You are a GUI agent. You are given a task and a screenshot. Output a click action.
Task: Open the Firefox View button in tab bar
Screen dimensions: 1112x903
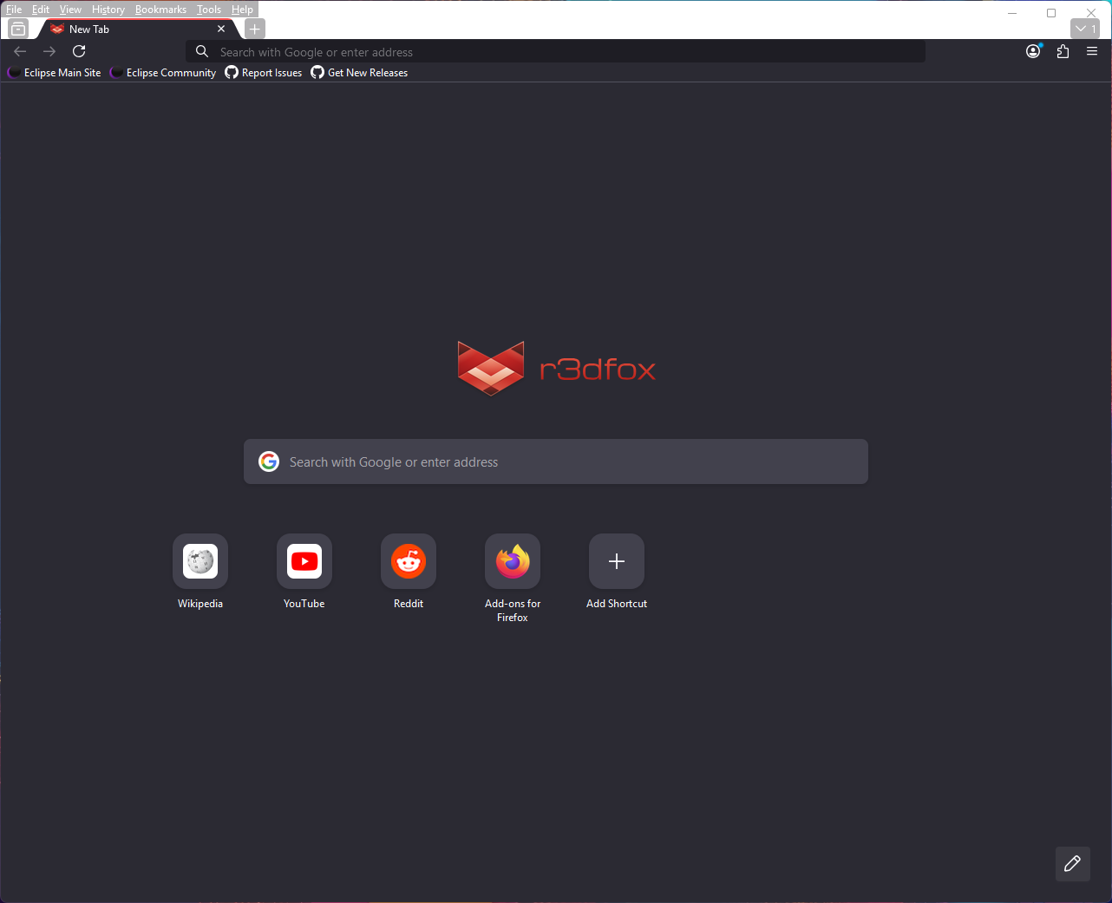click(x=18, y=29)
